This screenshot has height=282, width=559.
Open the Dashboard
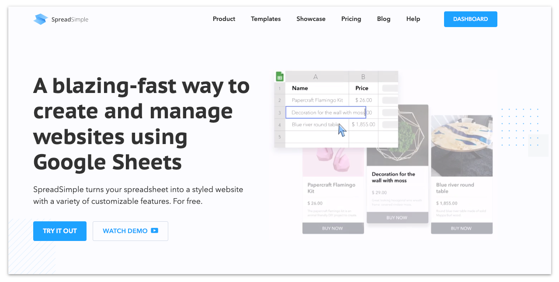(x=470, y=19)
